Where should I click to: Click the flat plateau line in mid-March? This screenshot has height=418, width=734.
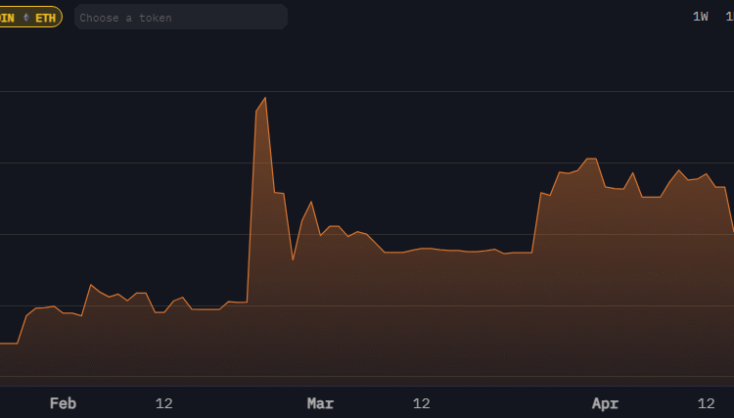click(x=450, y=251)
